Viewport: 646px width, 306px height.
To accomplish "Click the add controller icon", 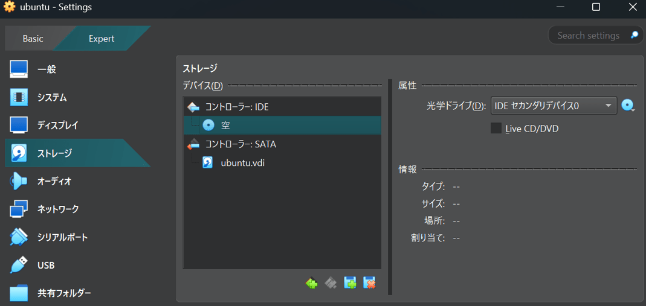I will pos(311,283).
